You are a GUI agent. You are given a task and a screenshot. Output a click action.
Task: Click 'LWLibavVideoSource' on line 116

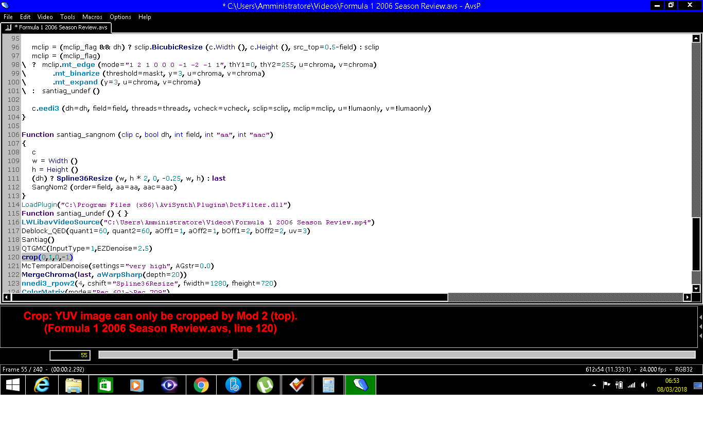61,222
